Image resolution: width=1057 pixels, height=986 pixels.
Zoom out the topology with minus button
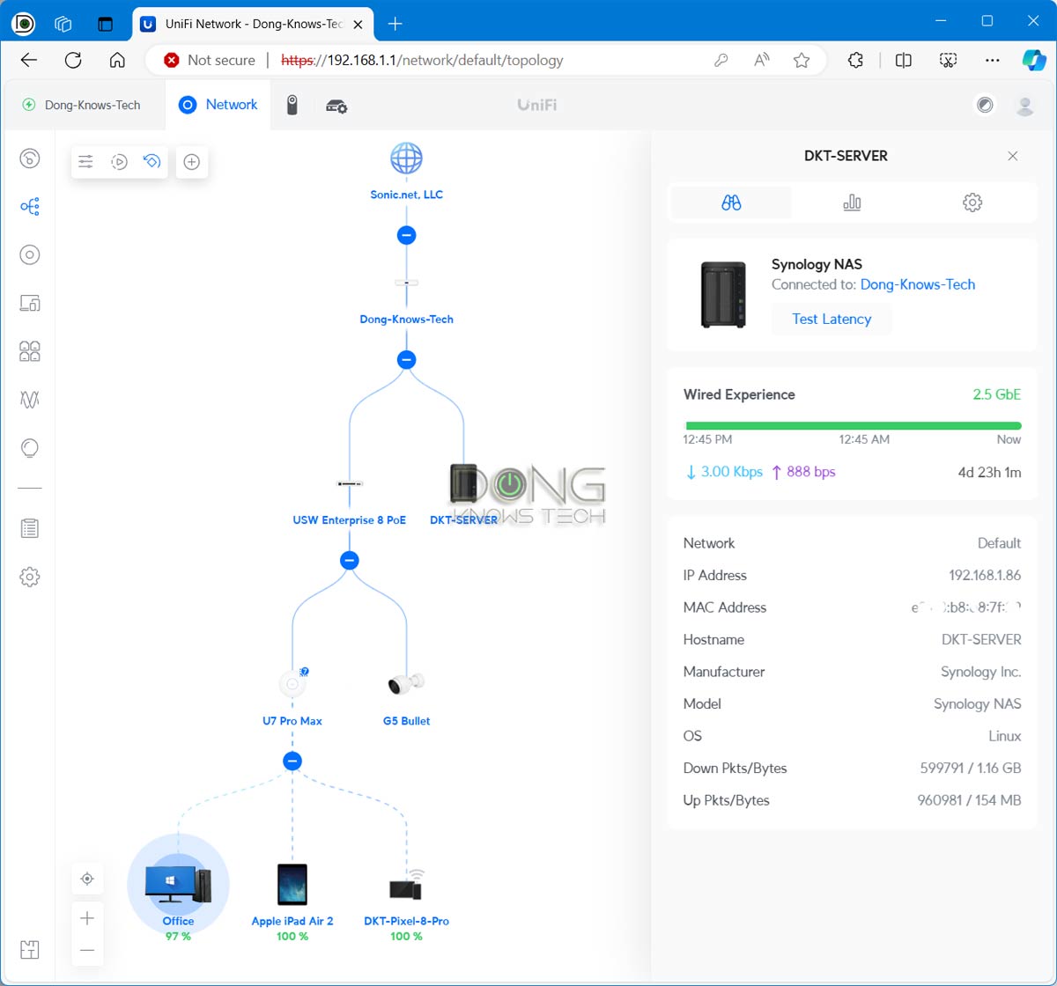(x=87, y=951)
